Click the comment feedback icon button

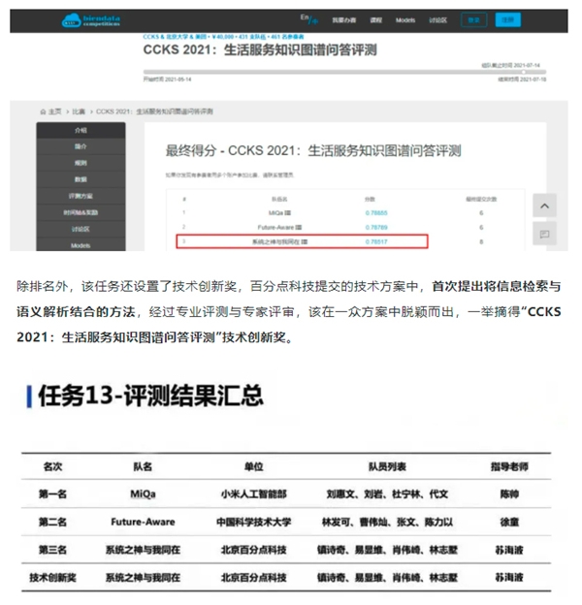point(544,234)
